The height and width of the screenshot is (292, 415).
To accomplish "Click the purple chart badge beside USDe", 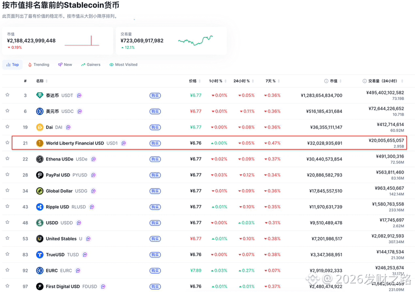I will pos(93,159).
